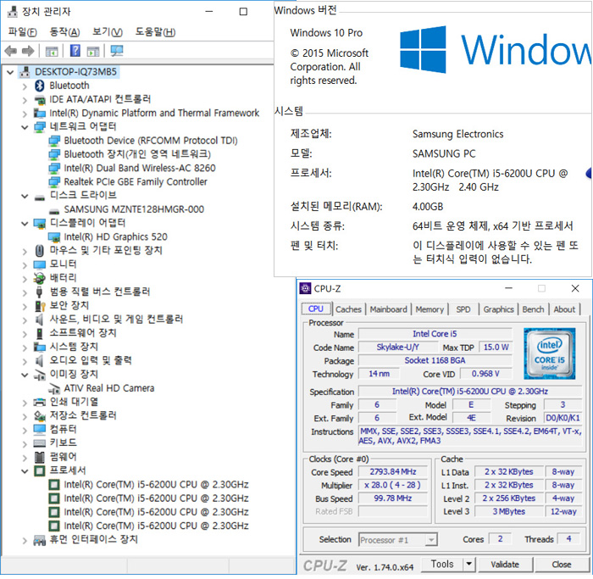Screen dimensions: 593x579
Task: Click the Forward arrow in Device Manager toolbar
Action: coord(28,51)
